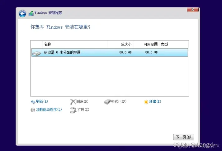Create a partition with 新建(E)
Viewport: 222px width, 151px height.
click(155, 101)
